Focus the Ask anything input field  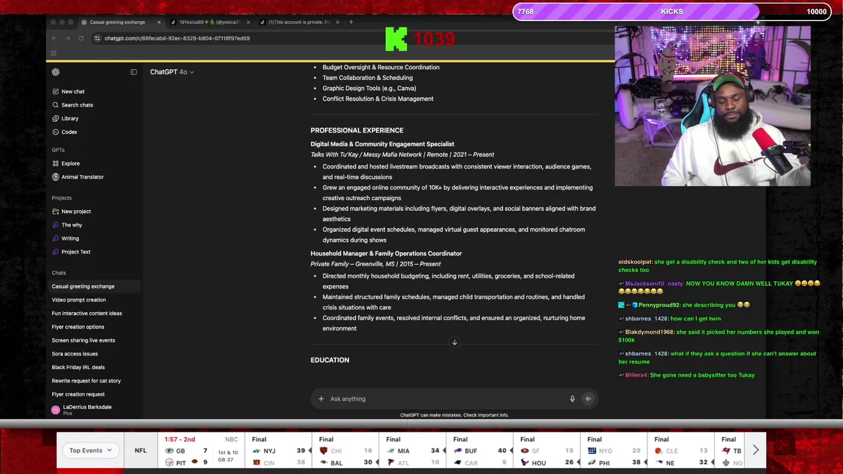(x=448, y=399)
